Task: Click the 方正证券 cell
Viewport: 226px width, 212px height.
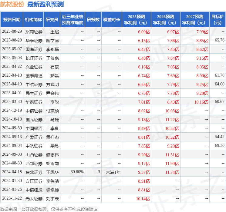Action: pos(34,181)
